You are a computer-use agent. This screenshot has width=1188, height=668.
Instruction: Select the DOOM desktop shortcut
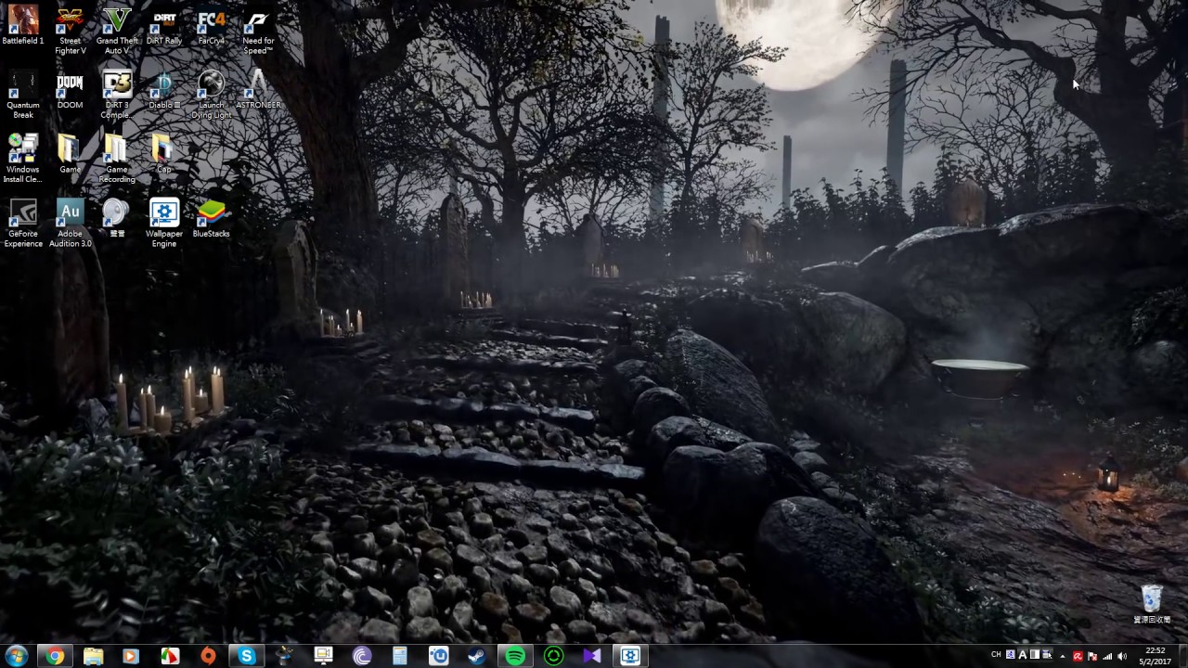coord(70,90)
